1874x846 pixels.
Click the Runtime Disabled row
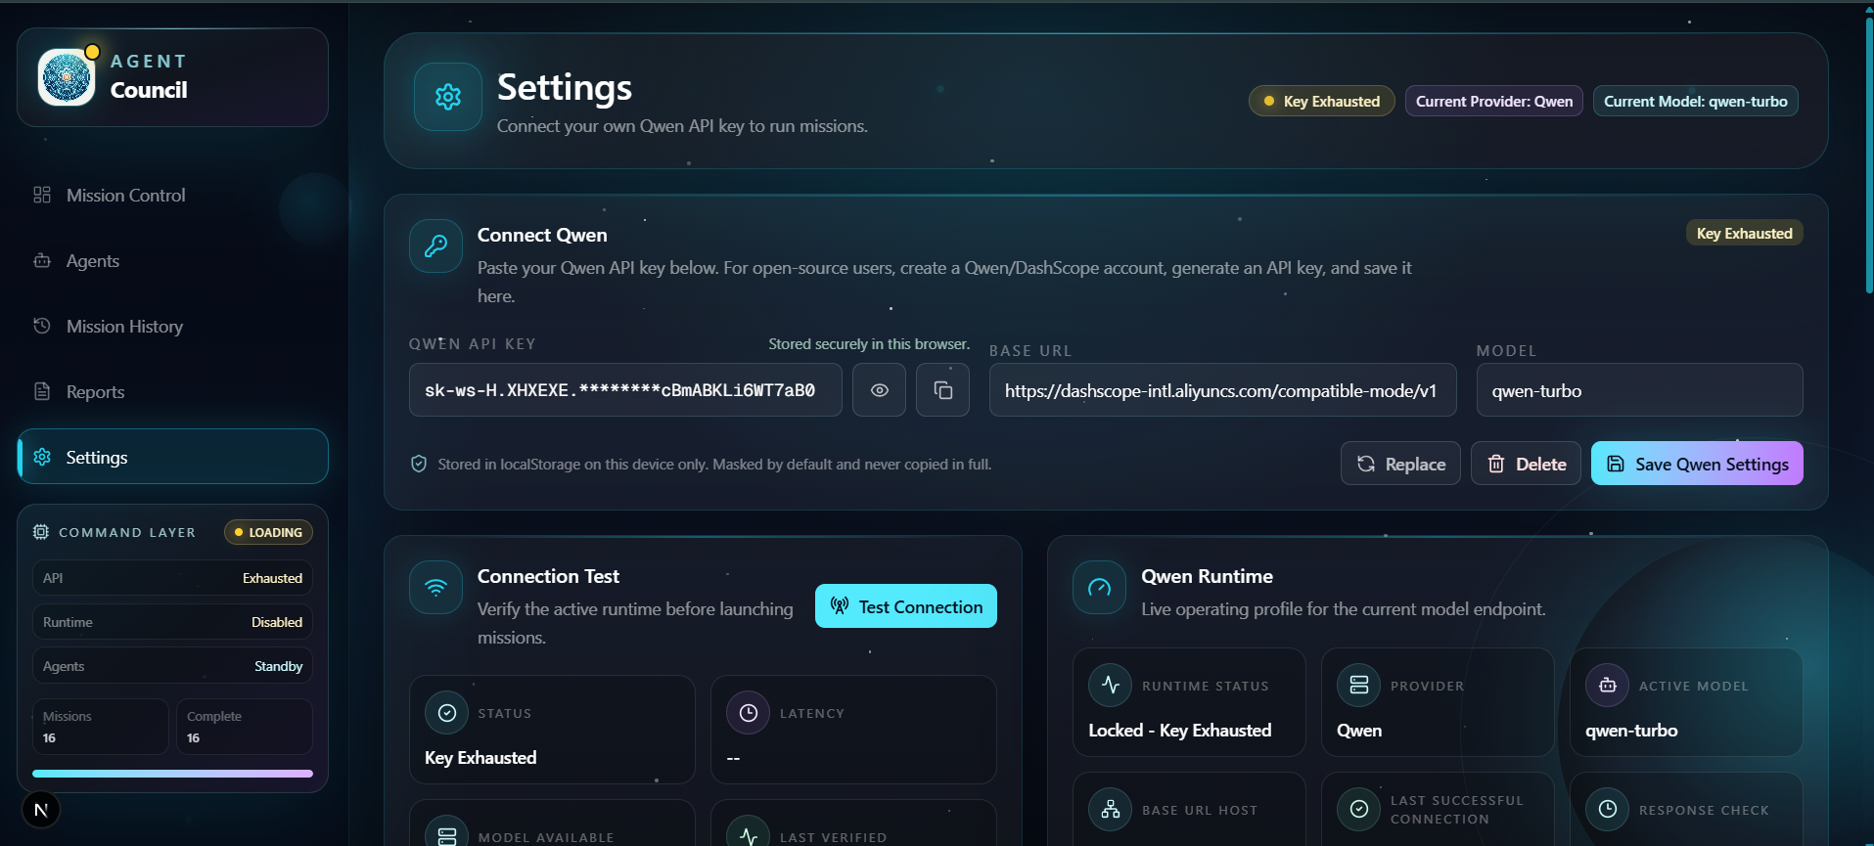(172, 622)
